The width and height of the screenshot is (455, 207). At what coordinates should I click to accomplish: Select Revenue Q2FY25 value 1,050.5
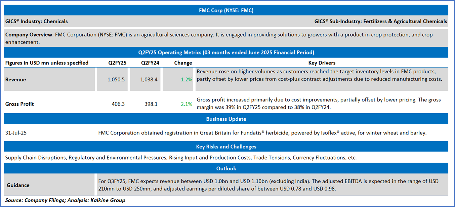[115, 80]
